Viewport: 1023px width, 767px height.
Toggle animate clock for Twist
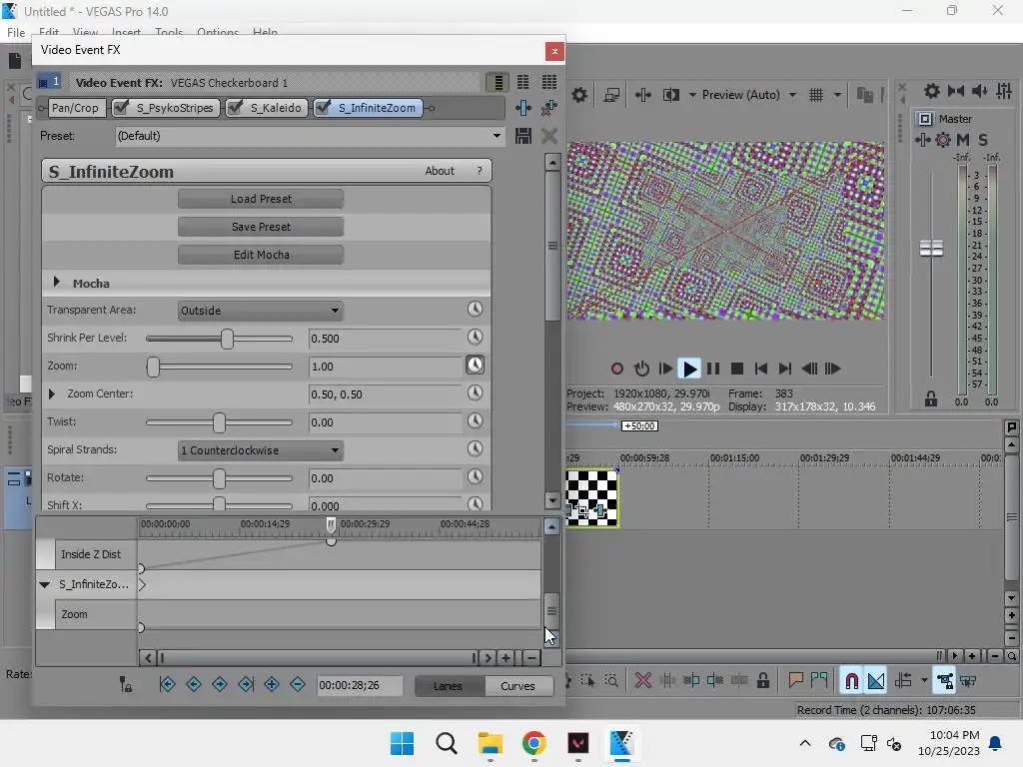475,421
